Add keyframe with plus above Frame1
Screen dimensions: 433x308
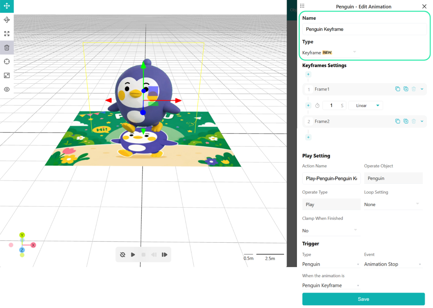point(308,74)
